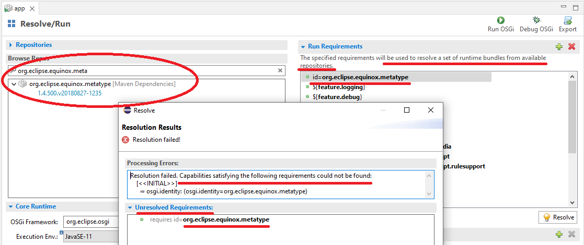Open the Execution Env. combo box

tap(91, 236)
